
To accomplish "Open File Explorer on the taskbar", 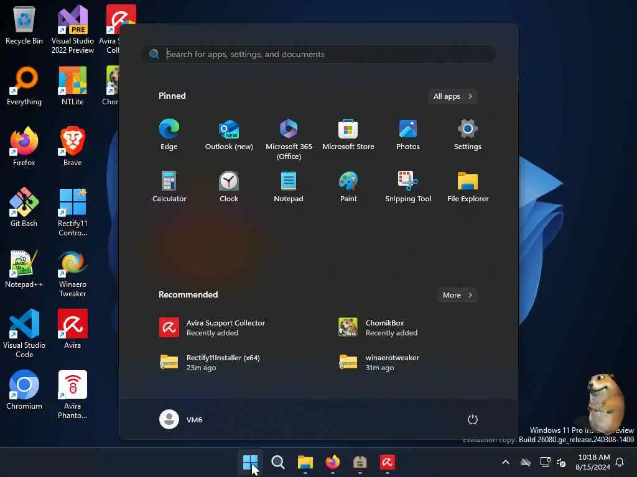I will (x=305, y=462).
